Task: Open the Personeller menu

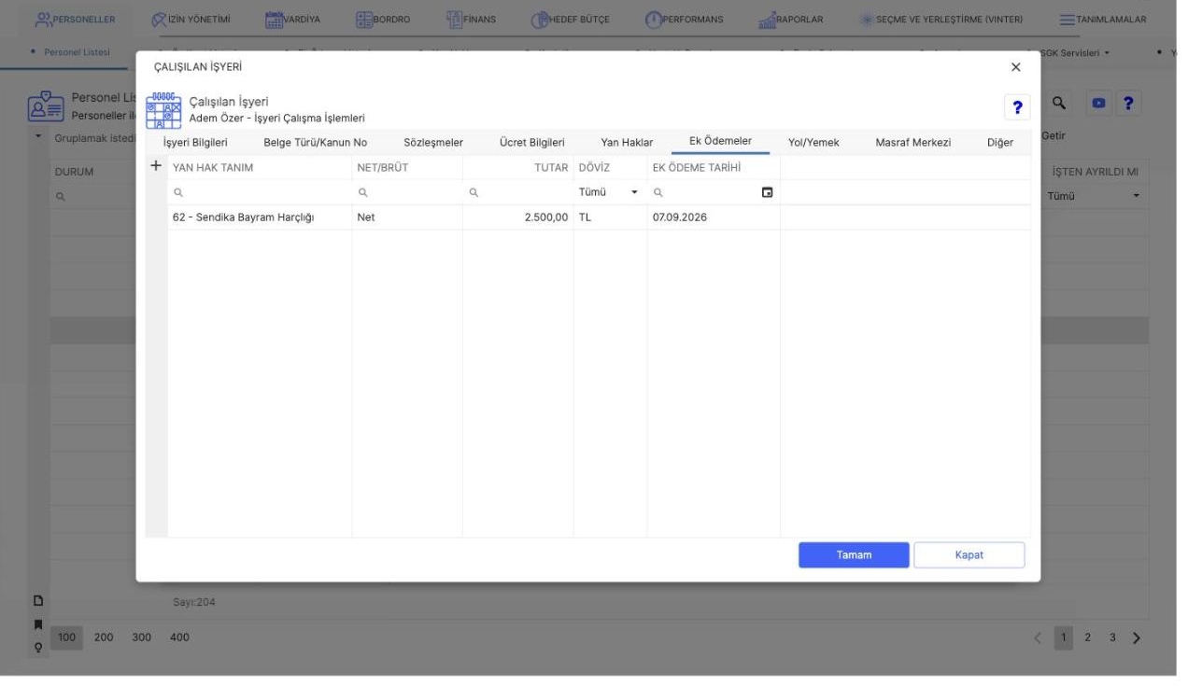Action: click(x=74, y=19)
